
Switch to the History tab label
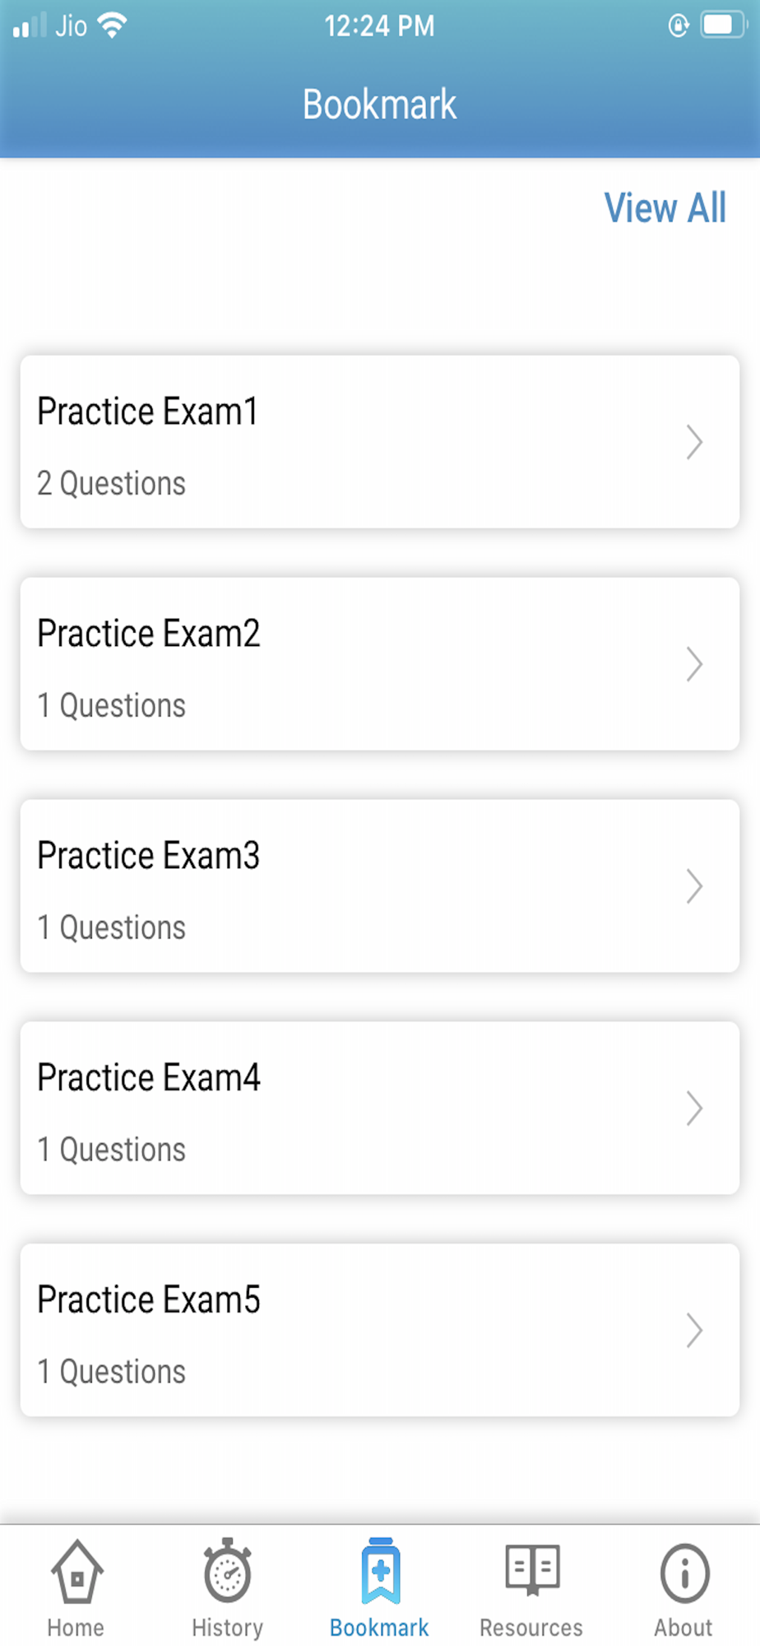(227, 1627)
